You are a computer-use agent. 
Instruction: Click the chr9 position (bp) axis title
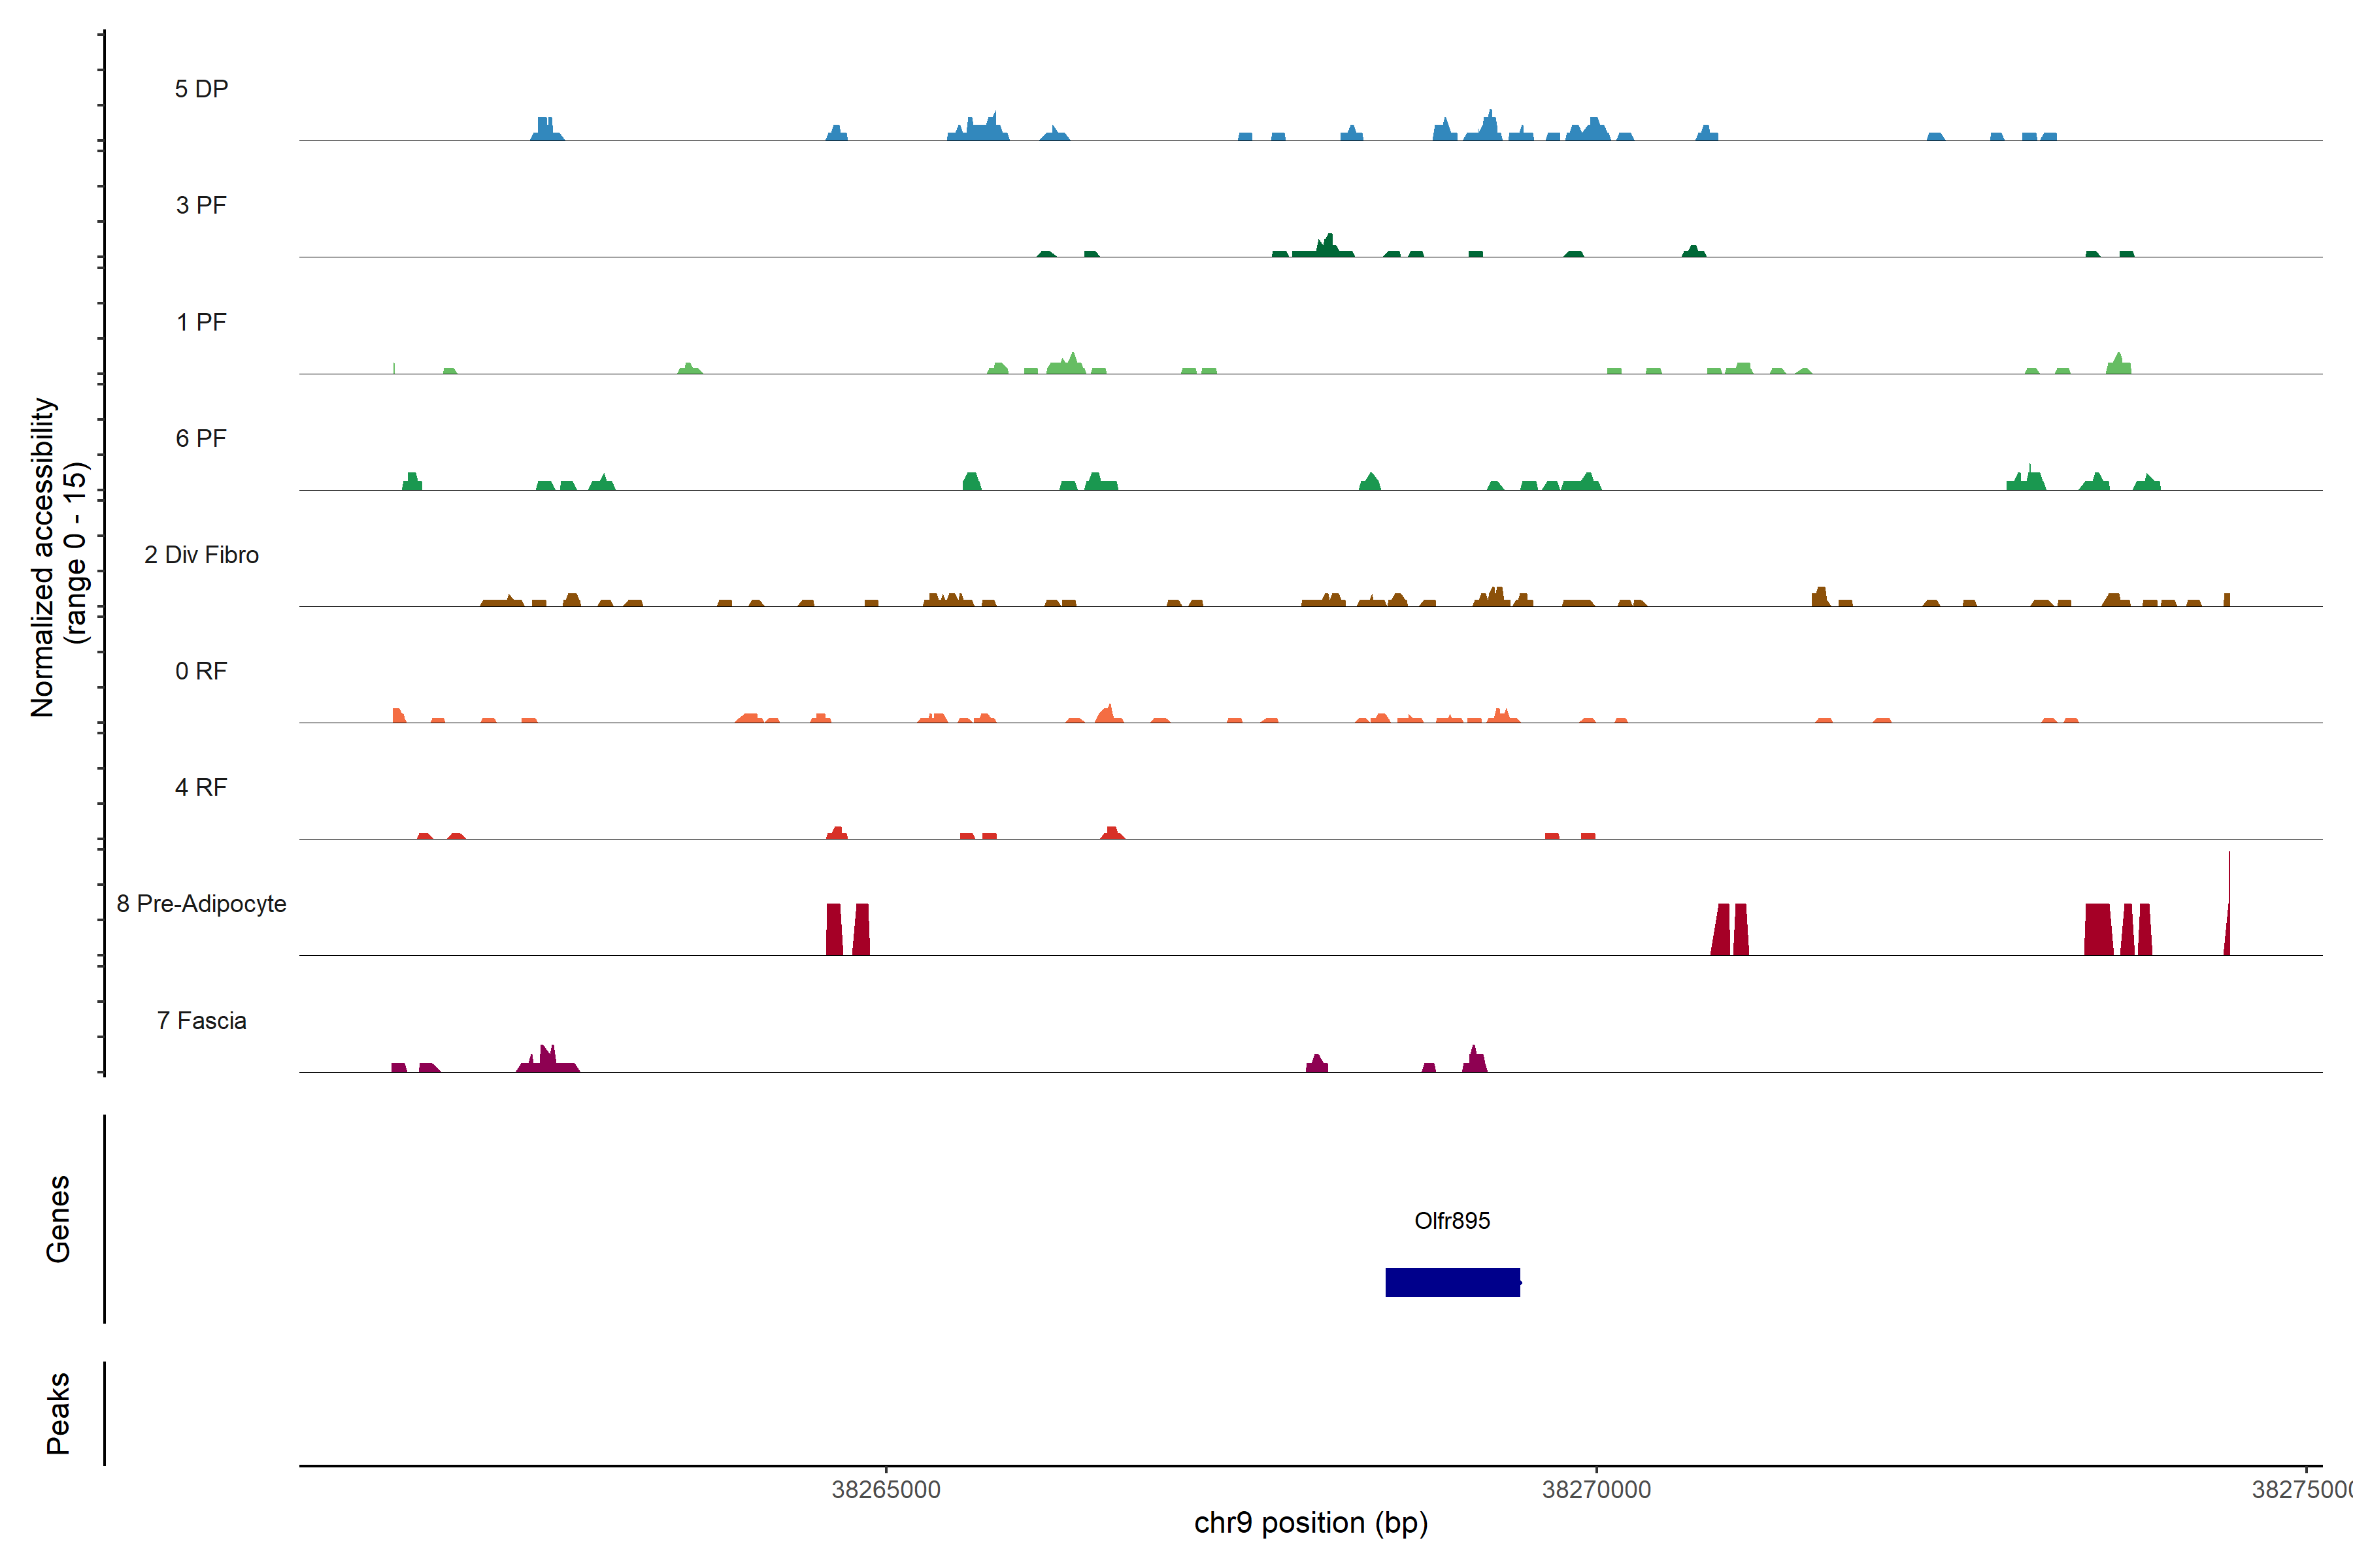(1310, 1523)
